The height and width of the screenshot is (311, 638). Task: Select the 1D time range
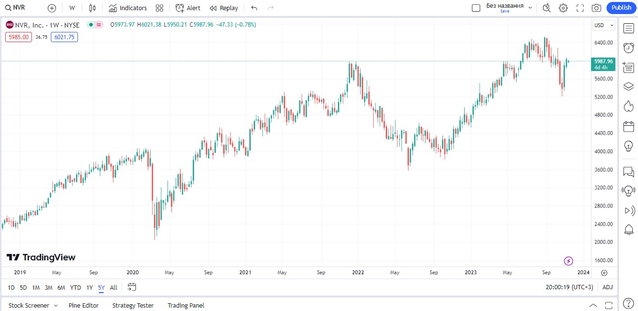point(11,287)
